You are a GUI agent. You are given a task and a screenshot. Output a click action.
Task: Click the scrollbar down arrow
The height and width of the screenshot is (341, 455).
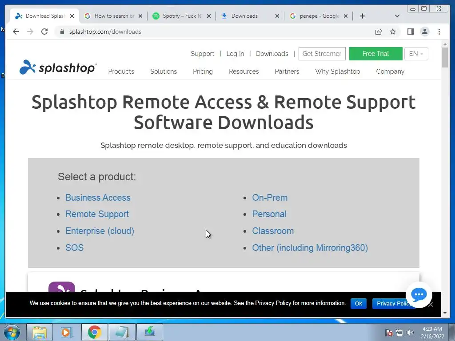[445, 313]
